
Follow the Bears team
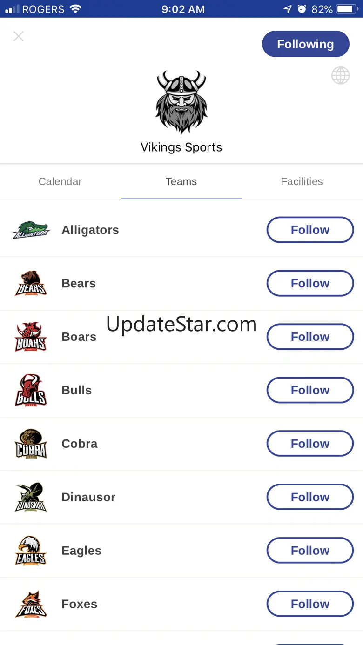click(x=310, y=283)
